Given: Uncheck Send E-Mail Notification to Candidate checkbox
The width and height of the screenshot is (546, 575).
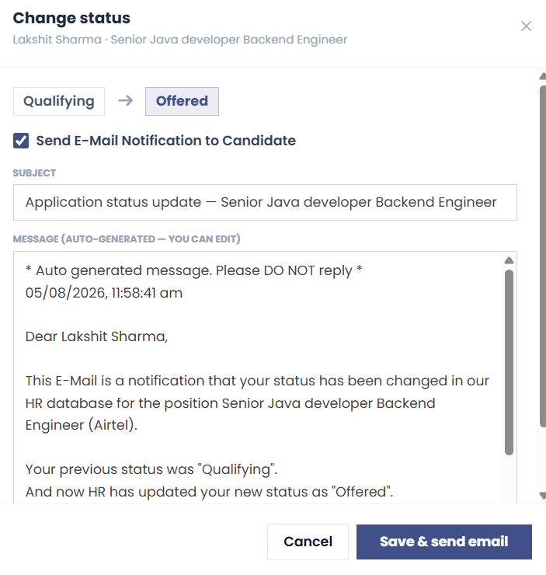Looking at the screenshot, I should pos(21,141).
